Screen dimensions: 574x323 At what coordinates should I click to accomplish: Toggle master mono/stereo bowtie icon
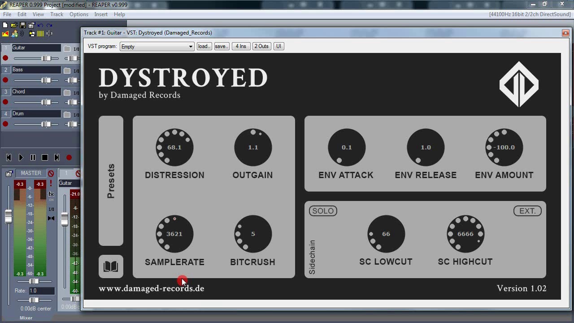(51, 218)
